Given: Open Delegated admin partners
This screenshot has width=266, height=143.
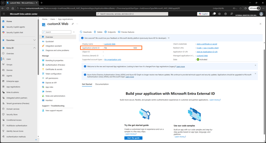Looking at the screenshot, I should point(17,98).
